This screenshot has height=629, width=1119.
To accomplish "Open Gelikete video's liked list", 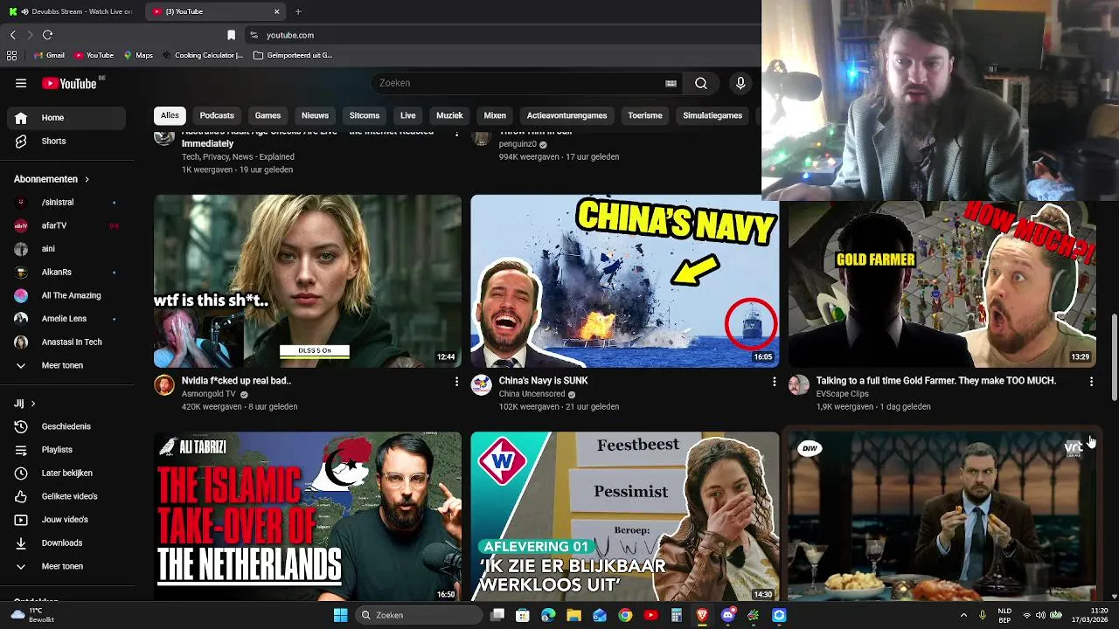I will coord(67,496).
